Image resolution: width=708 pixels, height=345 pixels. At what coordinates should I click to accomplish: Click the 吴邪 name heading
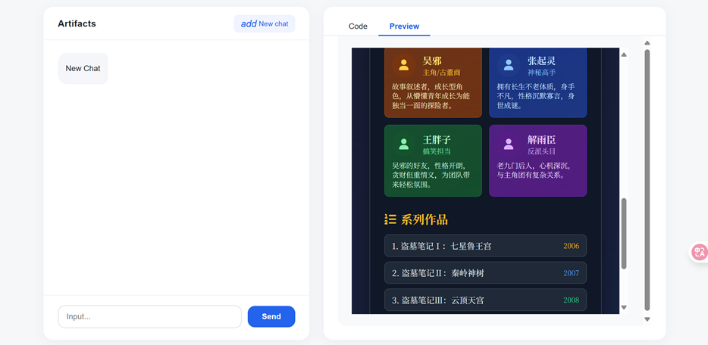click(x=432, y=61)
